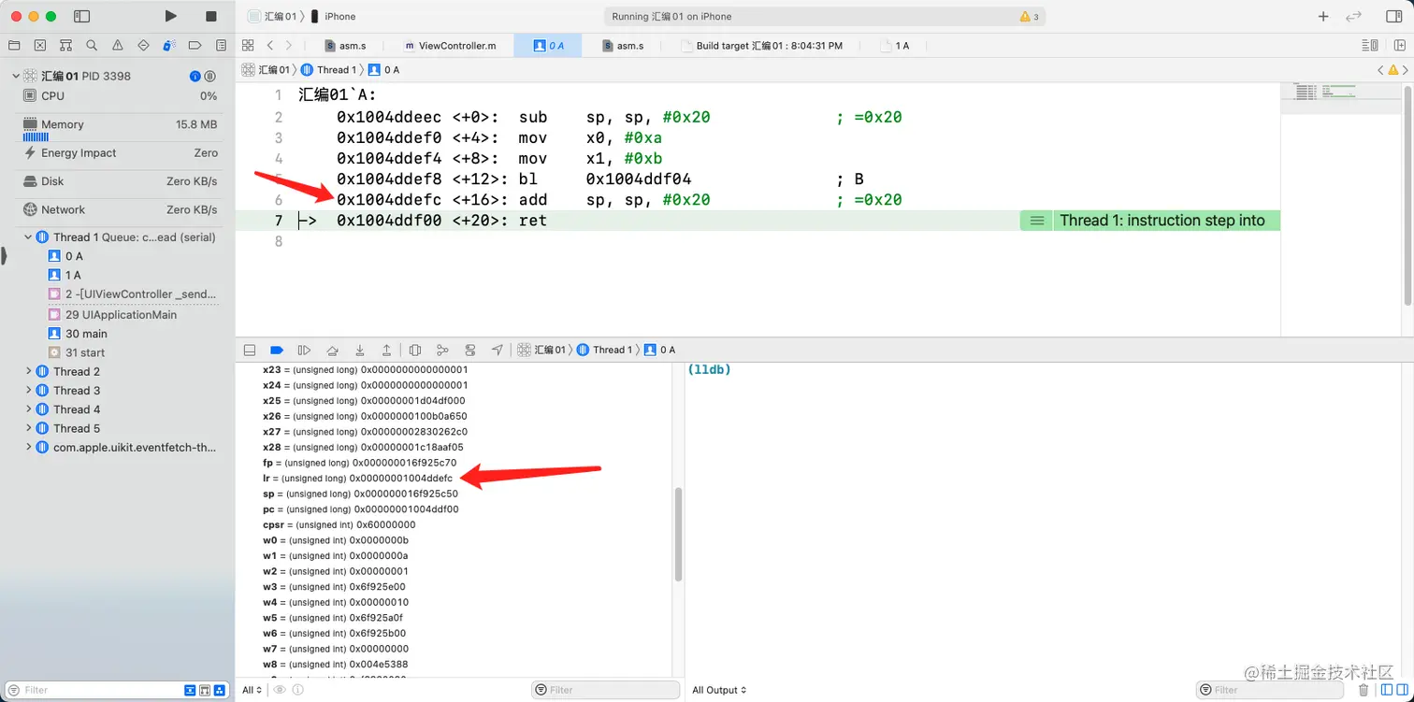The image size is (1414, 702).
Task: Open Debug Memory Graph
Action: coord(442,350)
